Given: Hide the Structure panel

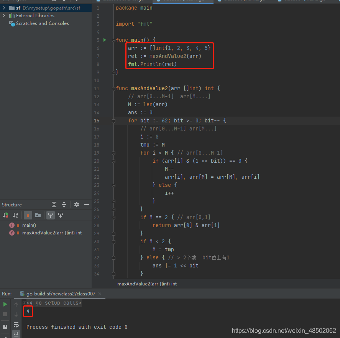Looking at the screenshot, I should pos(87,204).
